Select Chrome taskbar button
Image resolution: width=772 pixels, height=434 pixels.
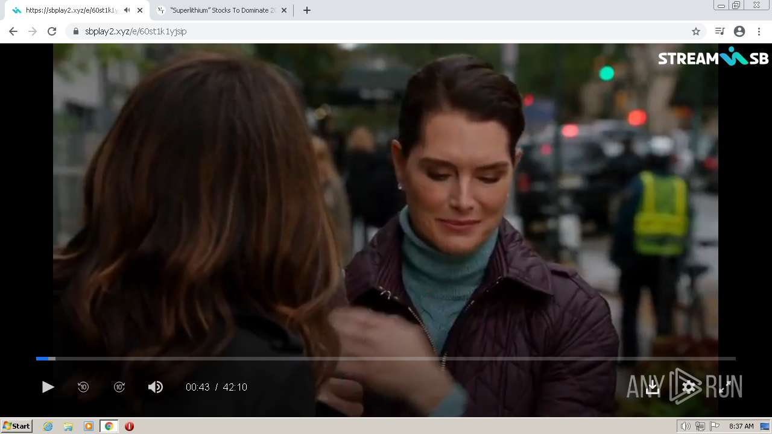pos(109,426)
